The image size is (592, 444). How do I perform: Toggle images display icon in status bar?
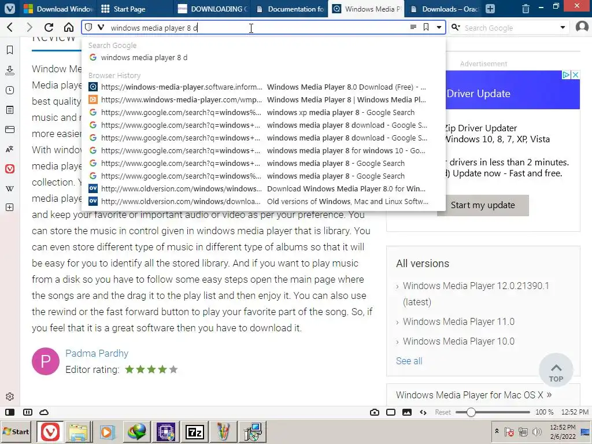(407, 412)
